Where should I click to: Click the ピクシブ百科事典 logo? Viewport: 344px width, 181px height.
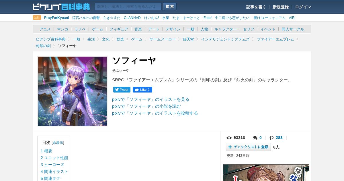[61, 7]
